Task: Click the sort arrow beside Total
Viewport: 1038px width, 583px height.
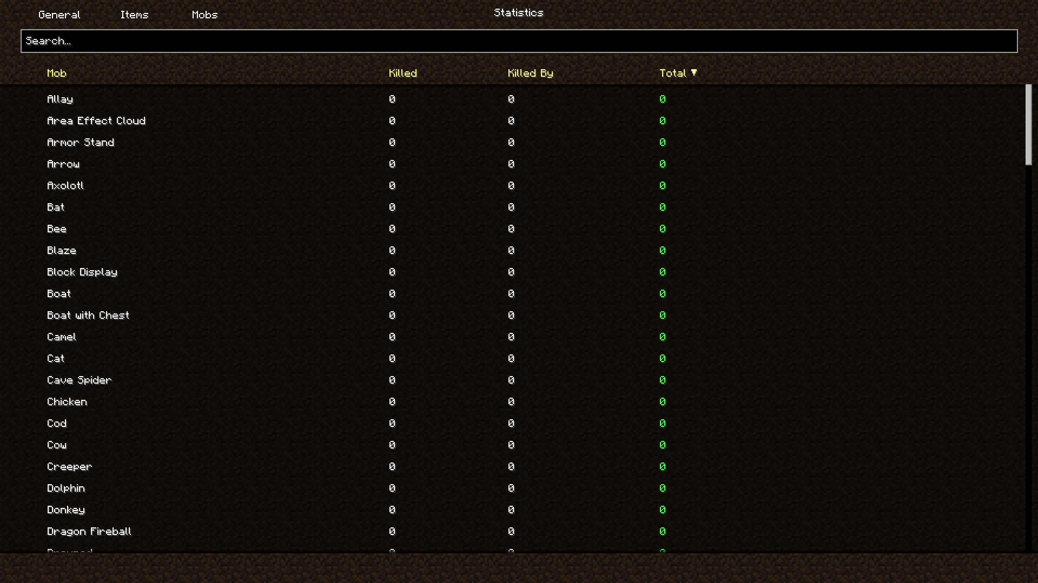Action: [694, 72]
